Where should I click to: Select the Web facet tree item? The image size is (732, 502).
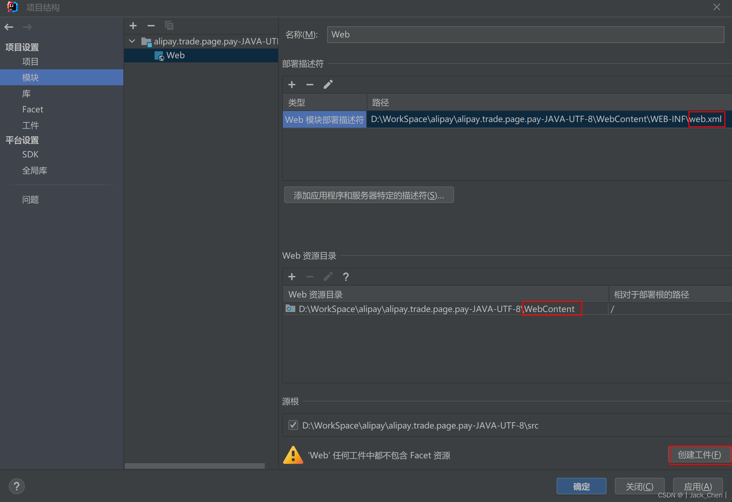[201, 55]
